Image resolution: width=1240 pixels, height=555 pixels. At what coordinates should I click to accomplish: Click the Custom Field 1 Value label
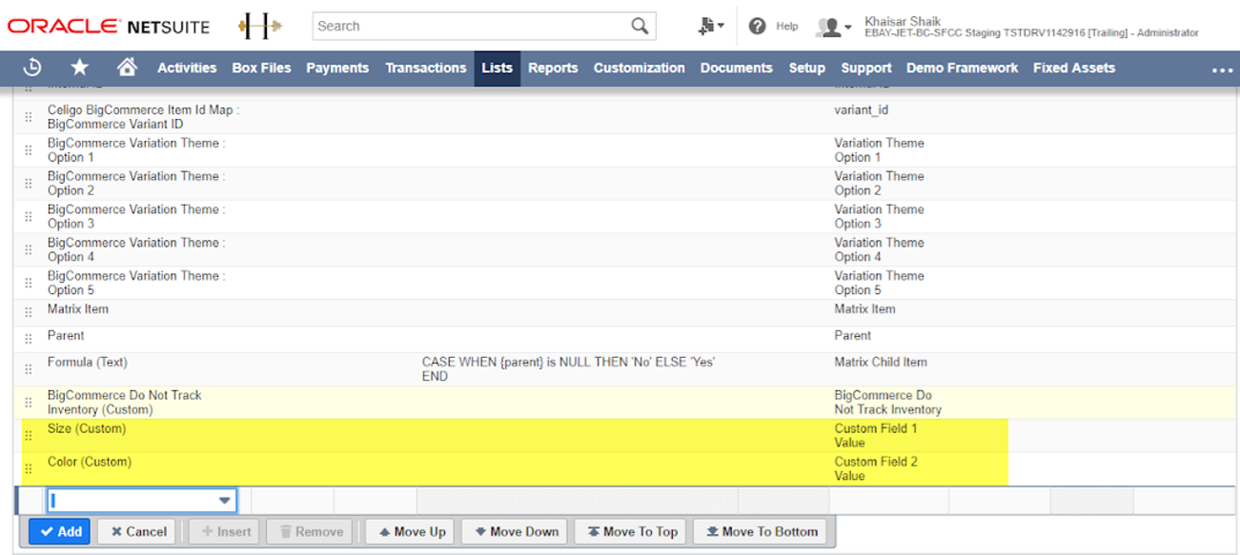click(876, 436)
